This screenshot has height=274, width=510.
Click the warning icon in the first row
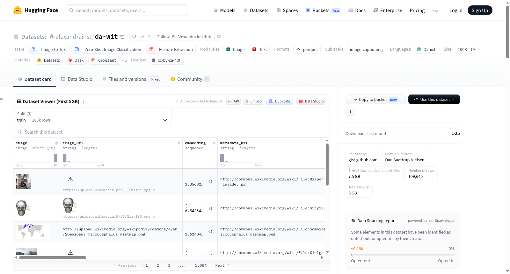70,179
